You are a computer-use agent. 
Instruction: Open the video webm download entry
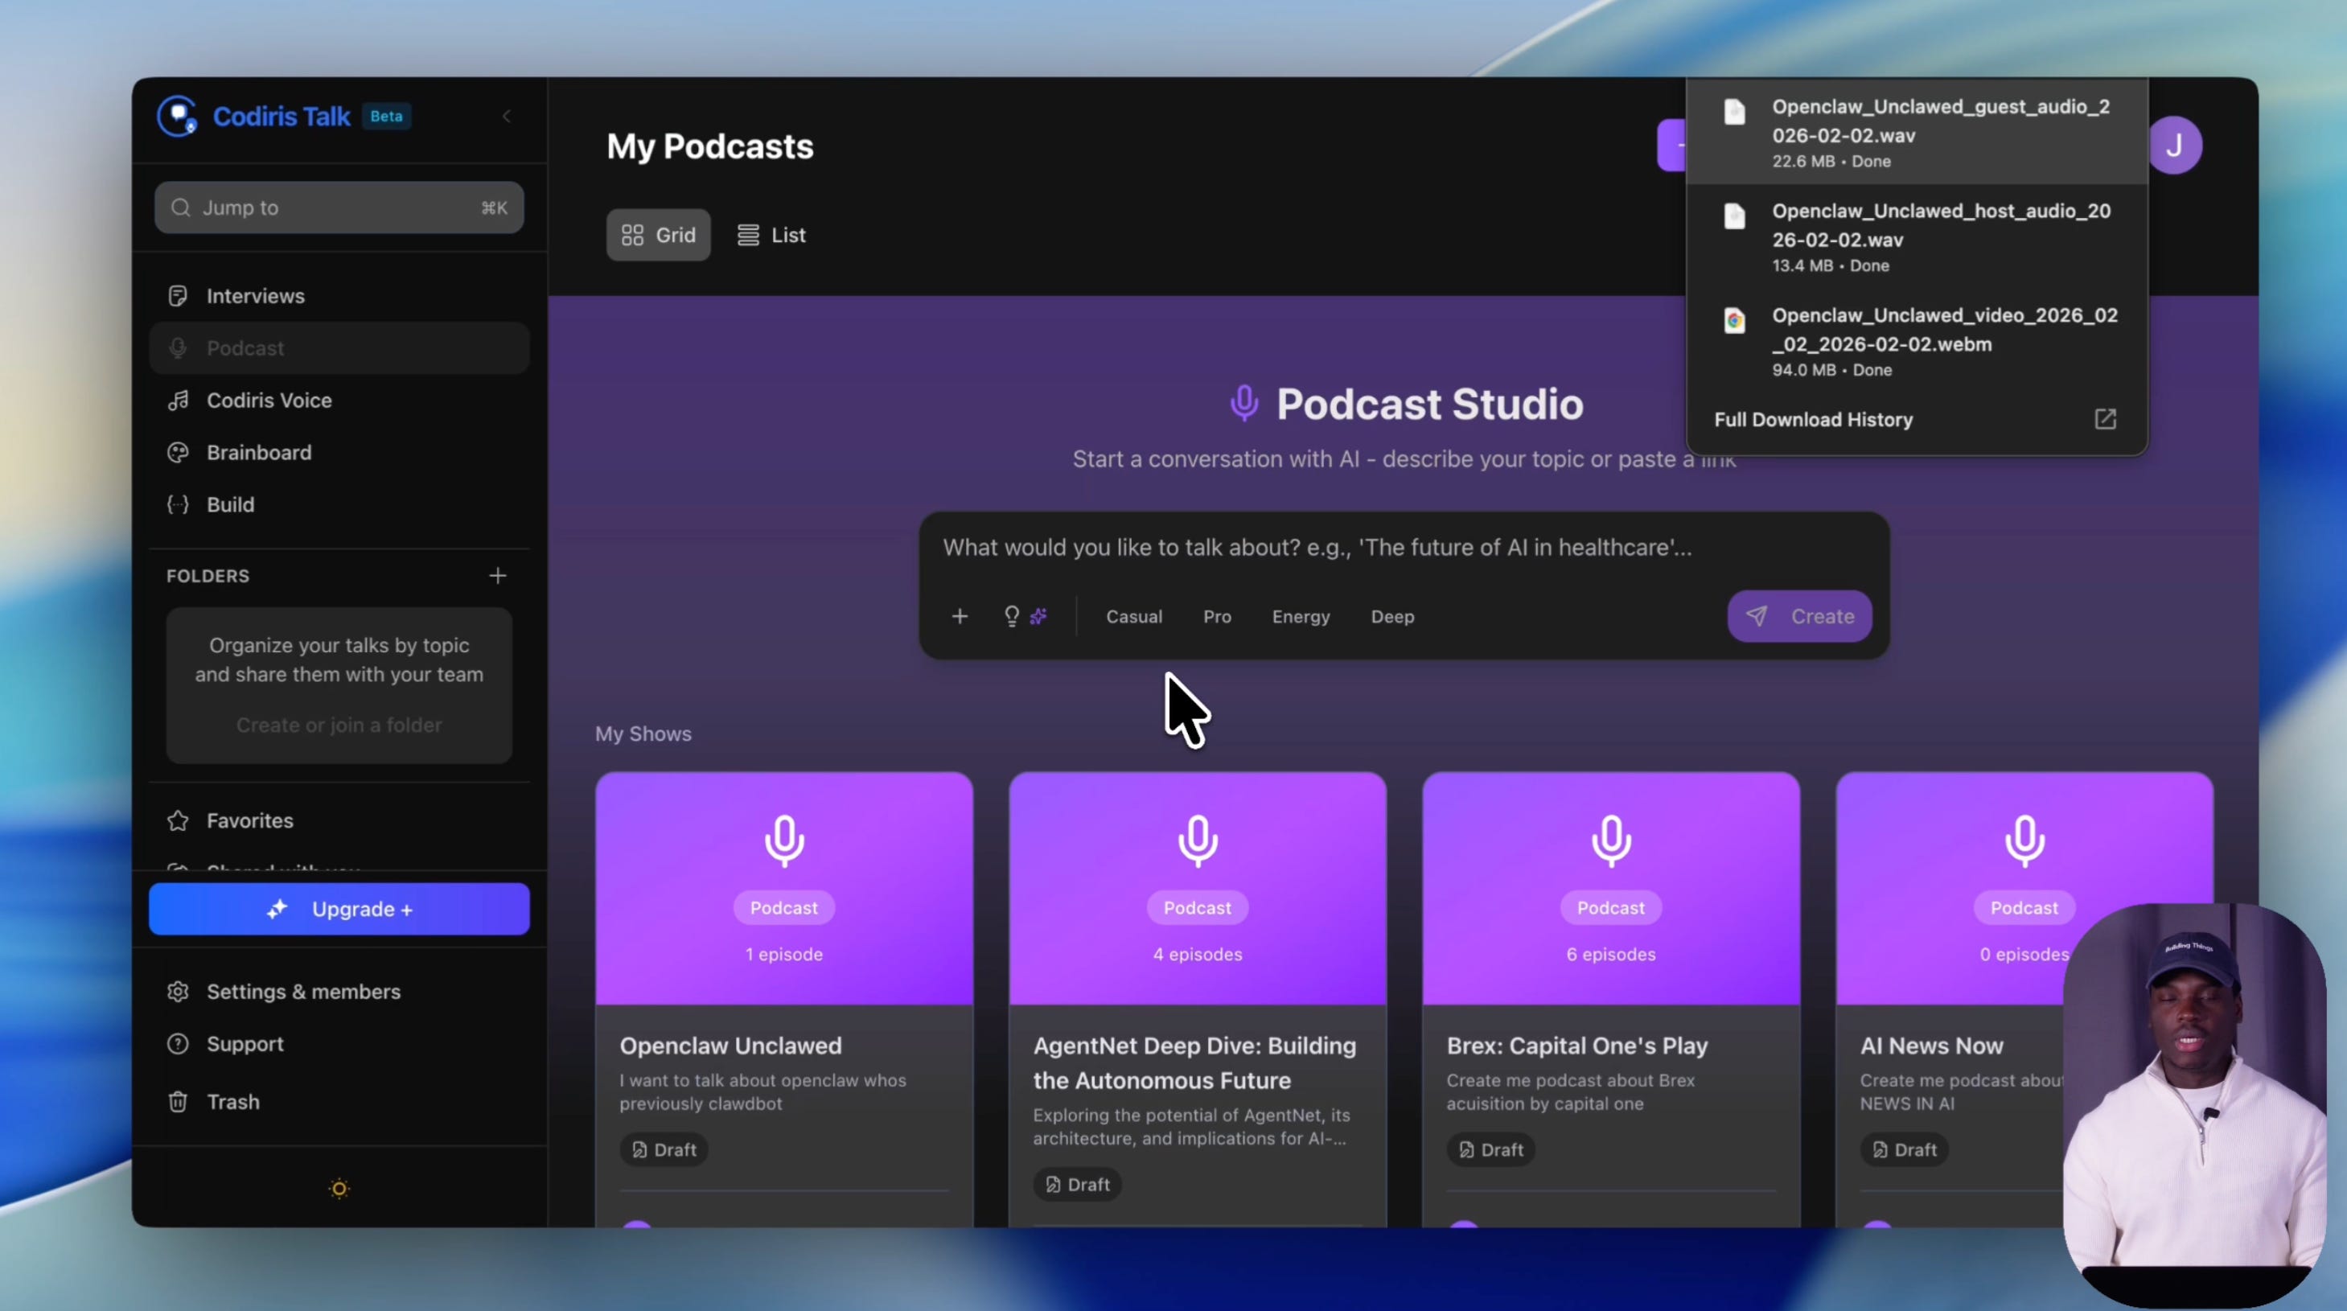(x=1917, y=342)
